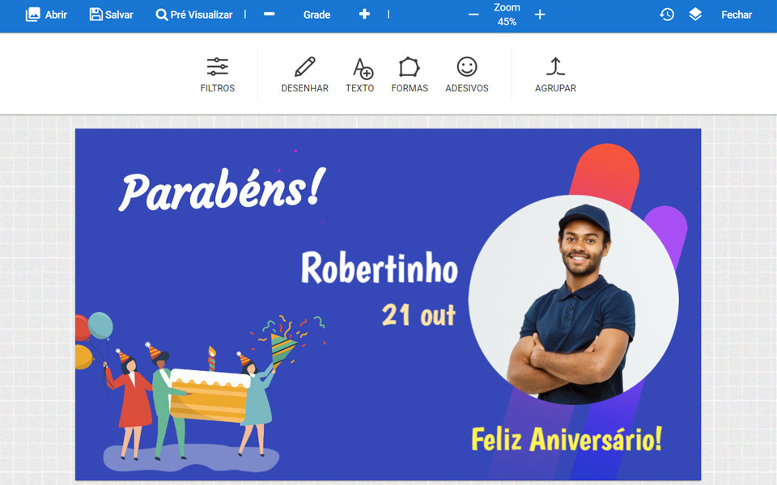Decrease grid size with minus button
Image resolution: width=777 pixels, height=485 pixels.
pos(269,14)
